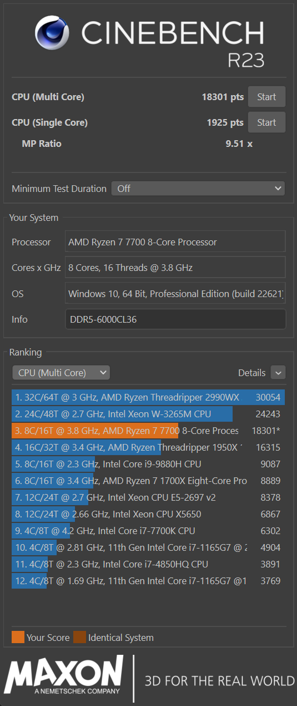Select ranking row Xeon CPU E5-2697 v2
Viewport: 297px width, 706px height.
[x=148, y=497]
